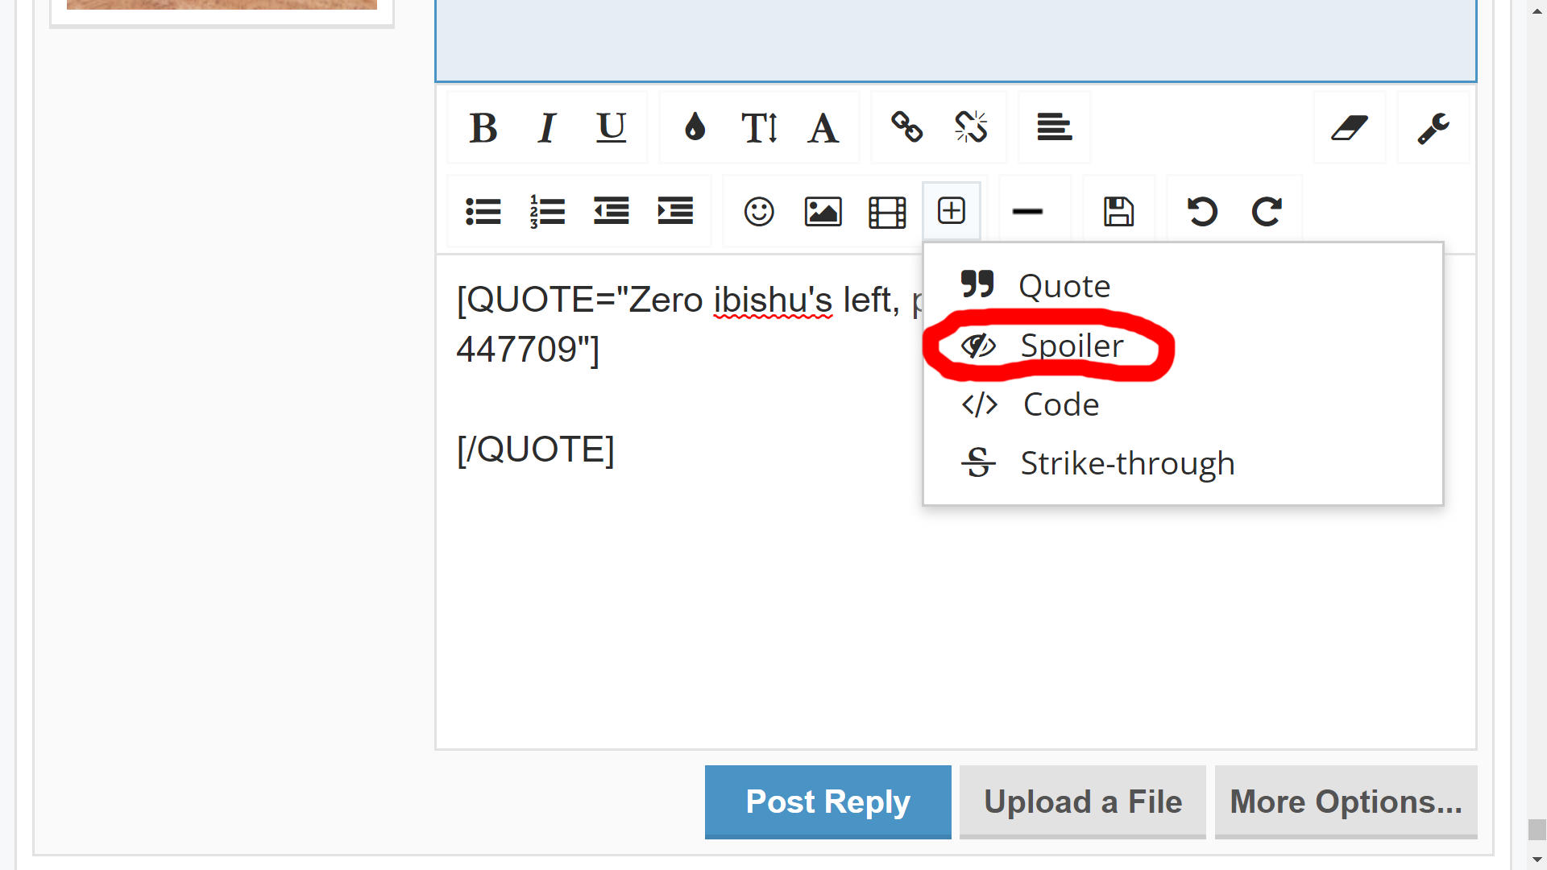This screenshot has width=1547, height=870.
Task: Click the Post Reply button
Action: 827,802
